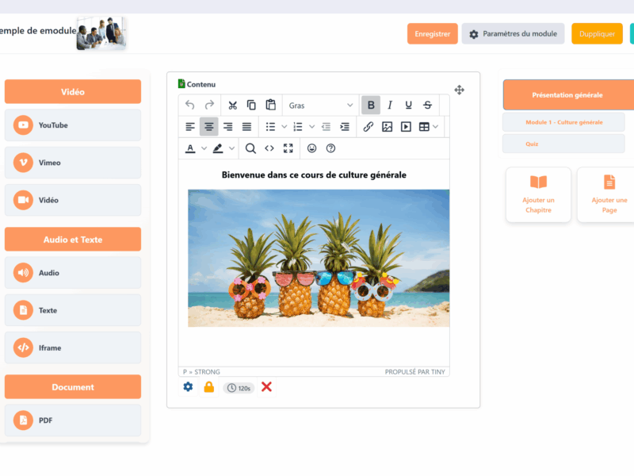Switch to the Quiz tab
The height and width of the screenshot is (476, 634).
[563, 144]
